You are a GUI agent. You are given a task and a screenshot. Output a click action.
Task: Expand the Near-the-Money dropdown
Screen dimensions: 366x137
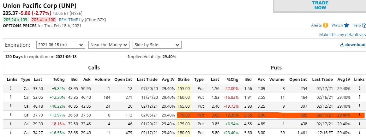(x=109, y=45)
